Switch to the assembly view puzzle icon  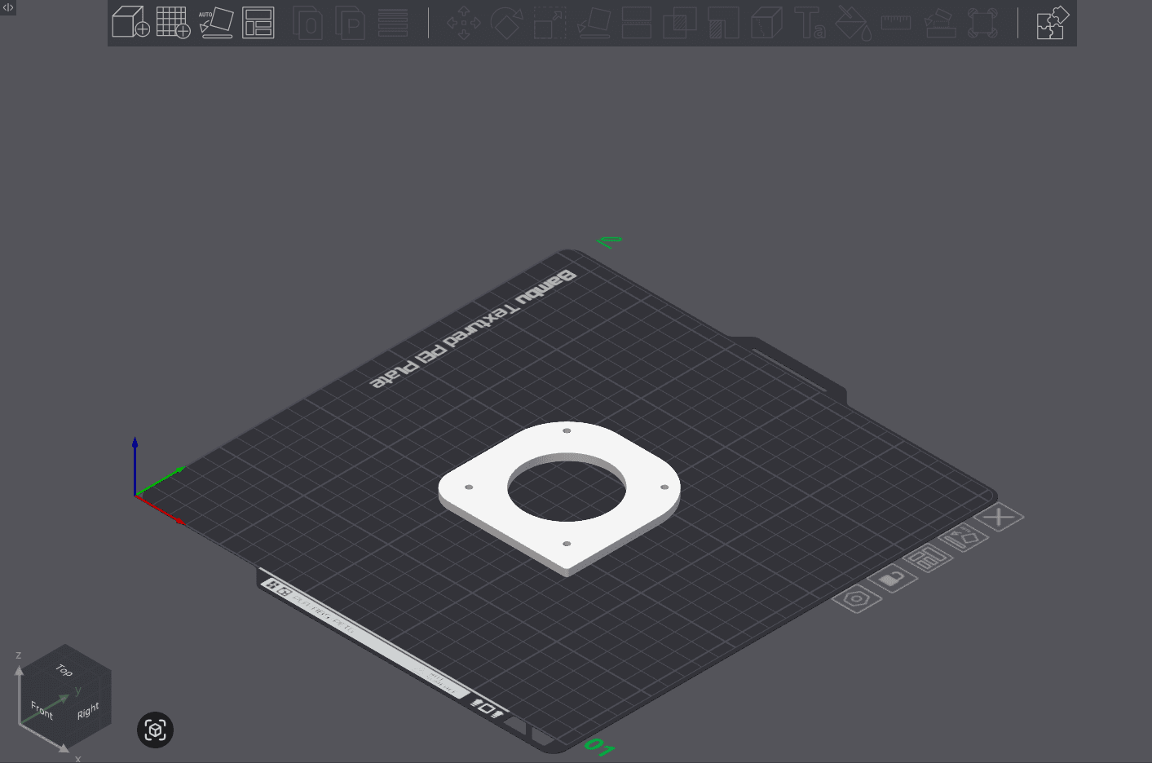pos(1052,23)
